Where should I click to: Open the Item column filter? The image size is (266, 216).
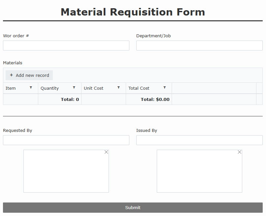[31, 88]
